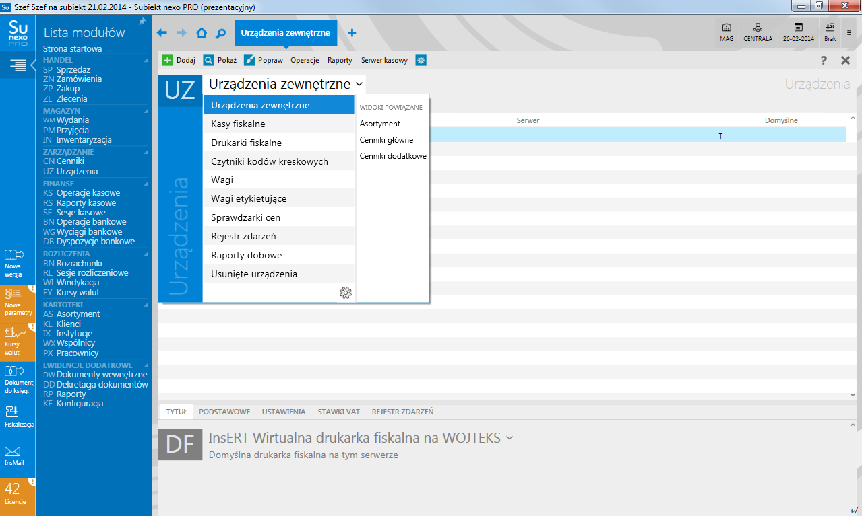The image size is (862, 516).
Task: Click the add new tab plus button
Action: (x=352, y=33)
